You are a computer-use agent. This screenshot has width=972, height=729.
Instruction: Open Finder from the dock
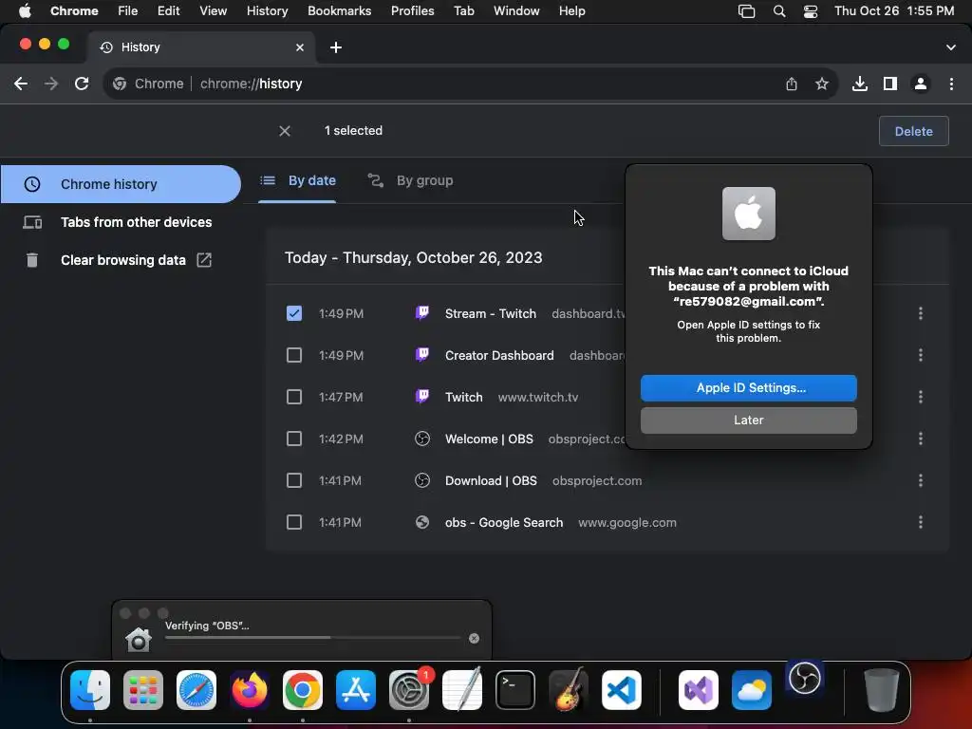coord(90,689)
